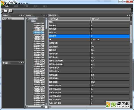The height and width of the screenshot is (110, 134).
Task: Collapse the NPC表.xlsx root tree node
Action: [26, 19]
